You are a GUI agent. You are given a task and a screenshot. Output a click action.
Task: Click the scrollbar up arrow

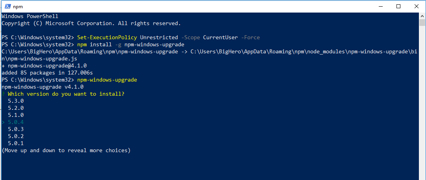(x=422, y=16)
